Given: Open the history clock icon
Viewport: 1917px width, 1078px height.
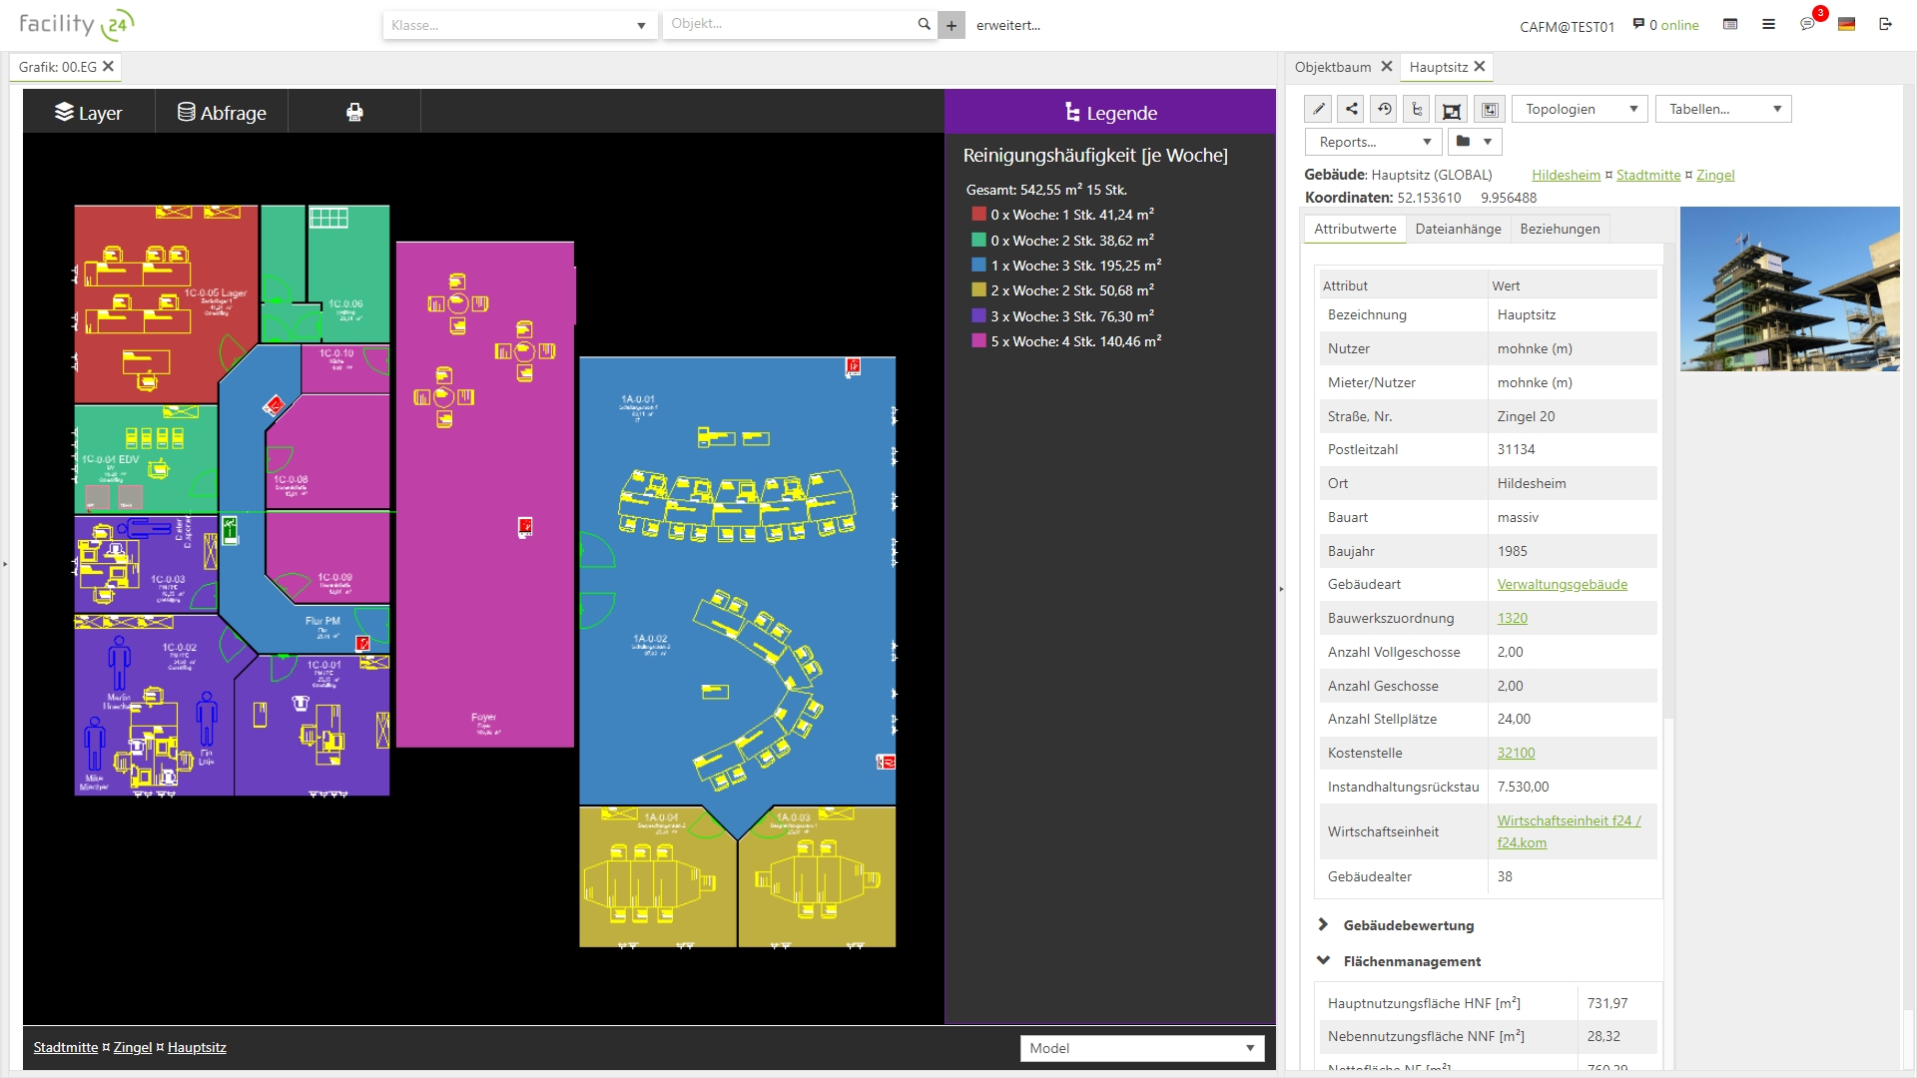Looking at the screenshot, I should pos(1384,109).
